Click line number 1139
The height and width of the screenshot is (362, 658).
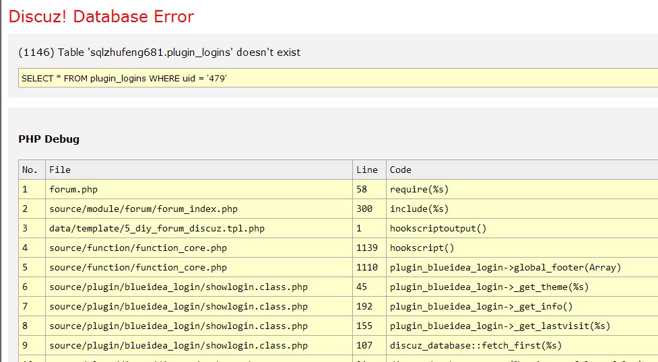click(x=367, y=248)
